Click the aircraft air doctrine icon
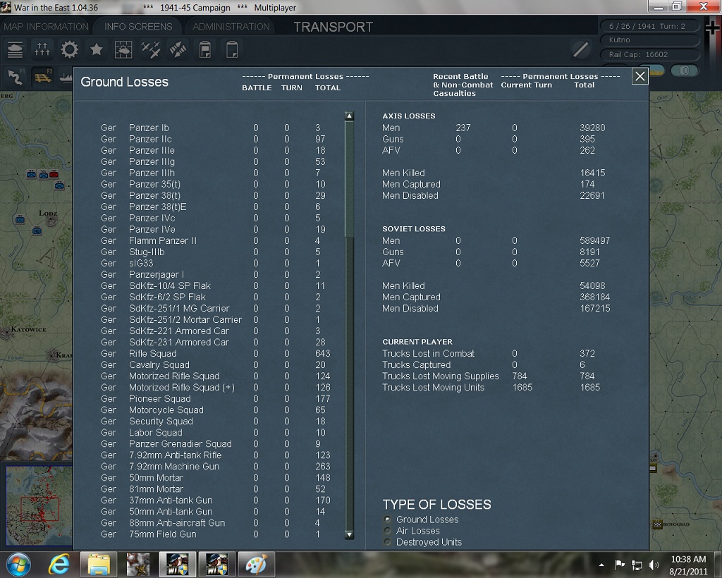 coord(151,50)
